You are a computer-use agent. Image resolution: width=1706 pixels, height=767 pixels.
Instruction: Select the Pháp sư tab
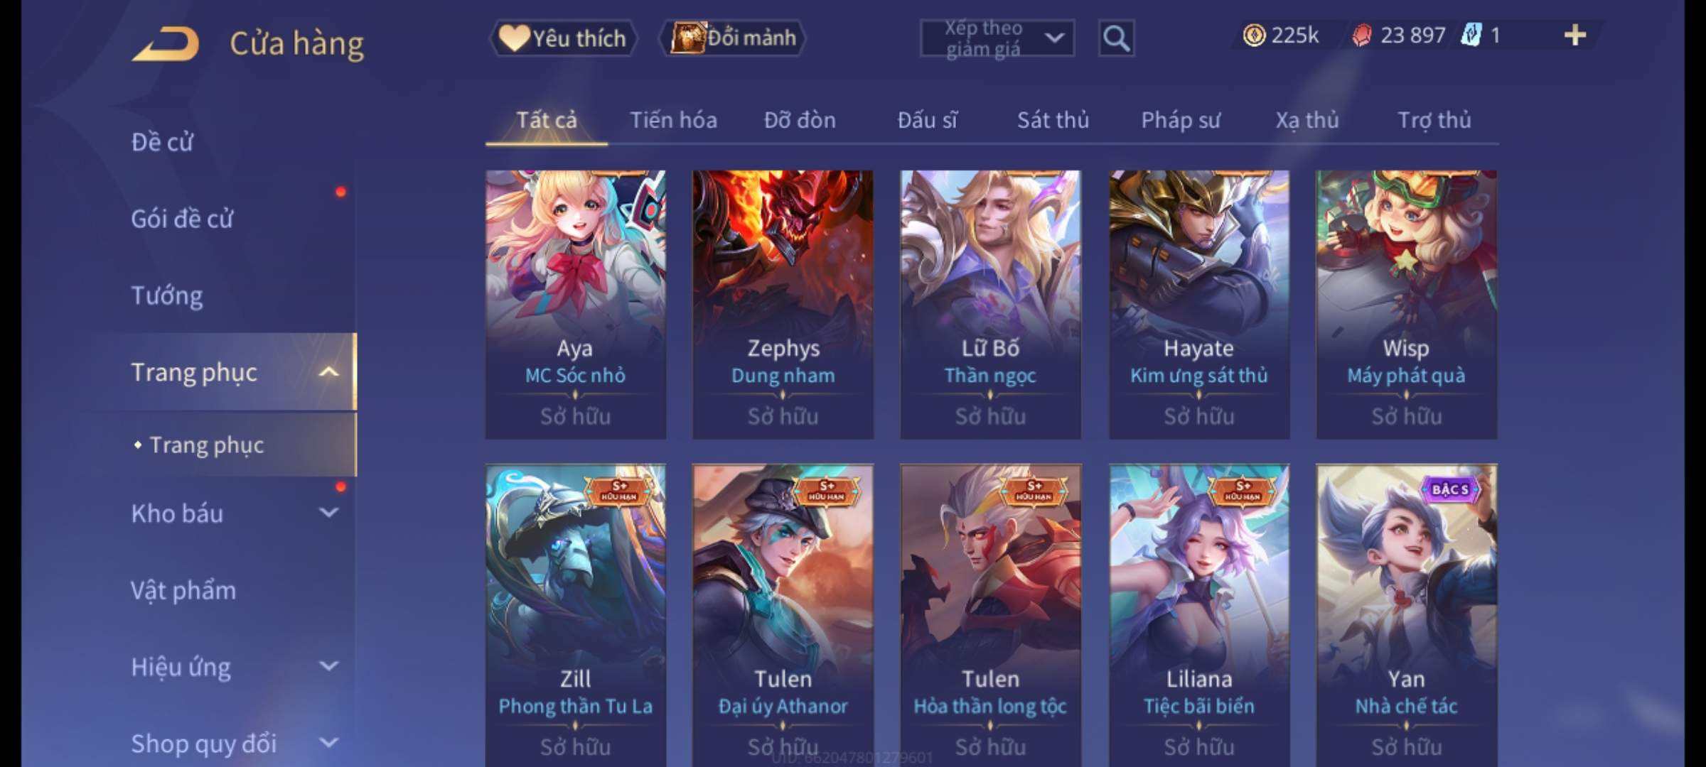[x=1181, y=120]
